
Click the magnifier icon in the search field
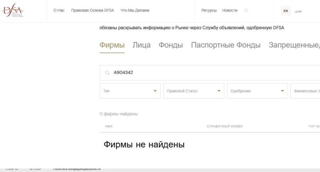107,73
